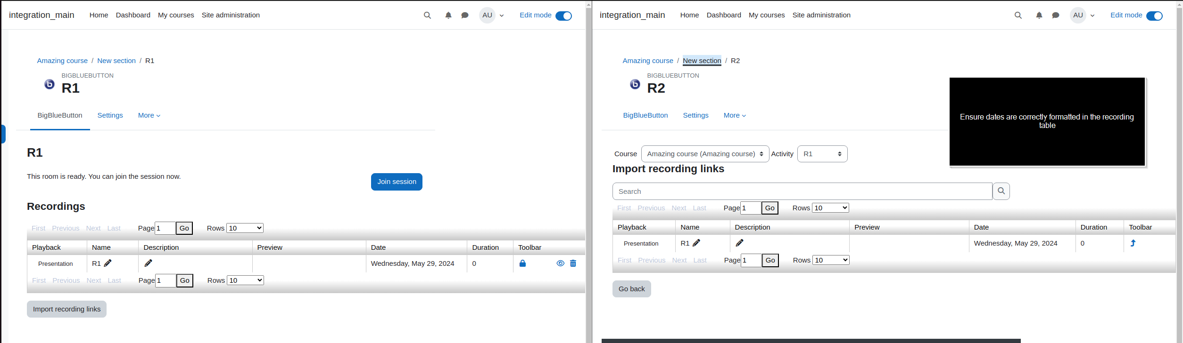Open notifications bell in left window
This screenshot has width=1183, height=343.
[x=448, y=15]
